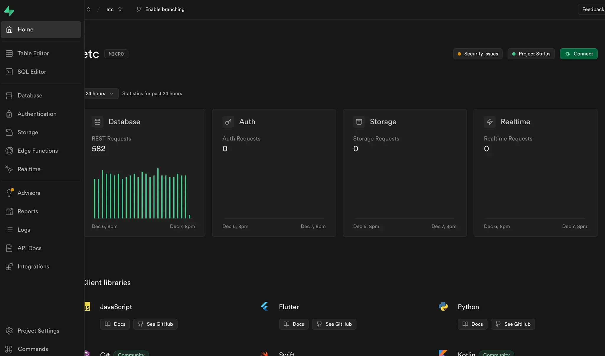This screenshot has height=356, width=605.
Task: Open the SQL Editor page
Action: click(x=41, y=72)
